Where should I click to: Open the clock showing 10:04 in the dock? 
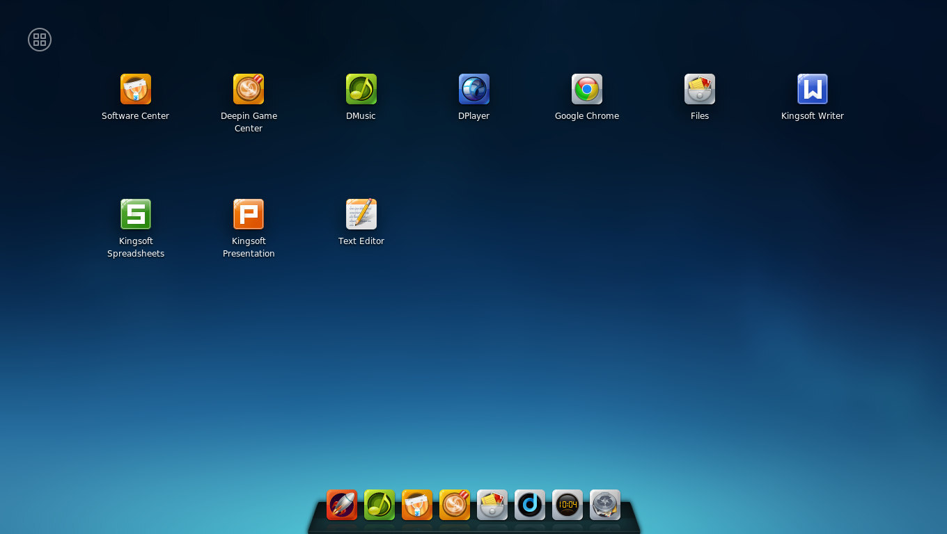[x=567, y=505]
